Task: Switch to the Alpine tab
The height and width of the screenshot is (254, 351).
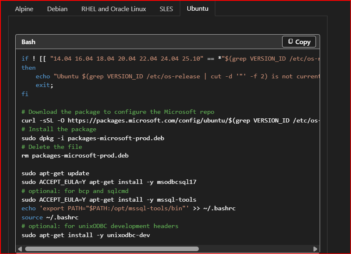Action: point(24,9)
